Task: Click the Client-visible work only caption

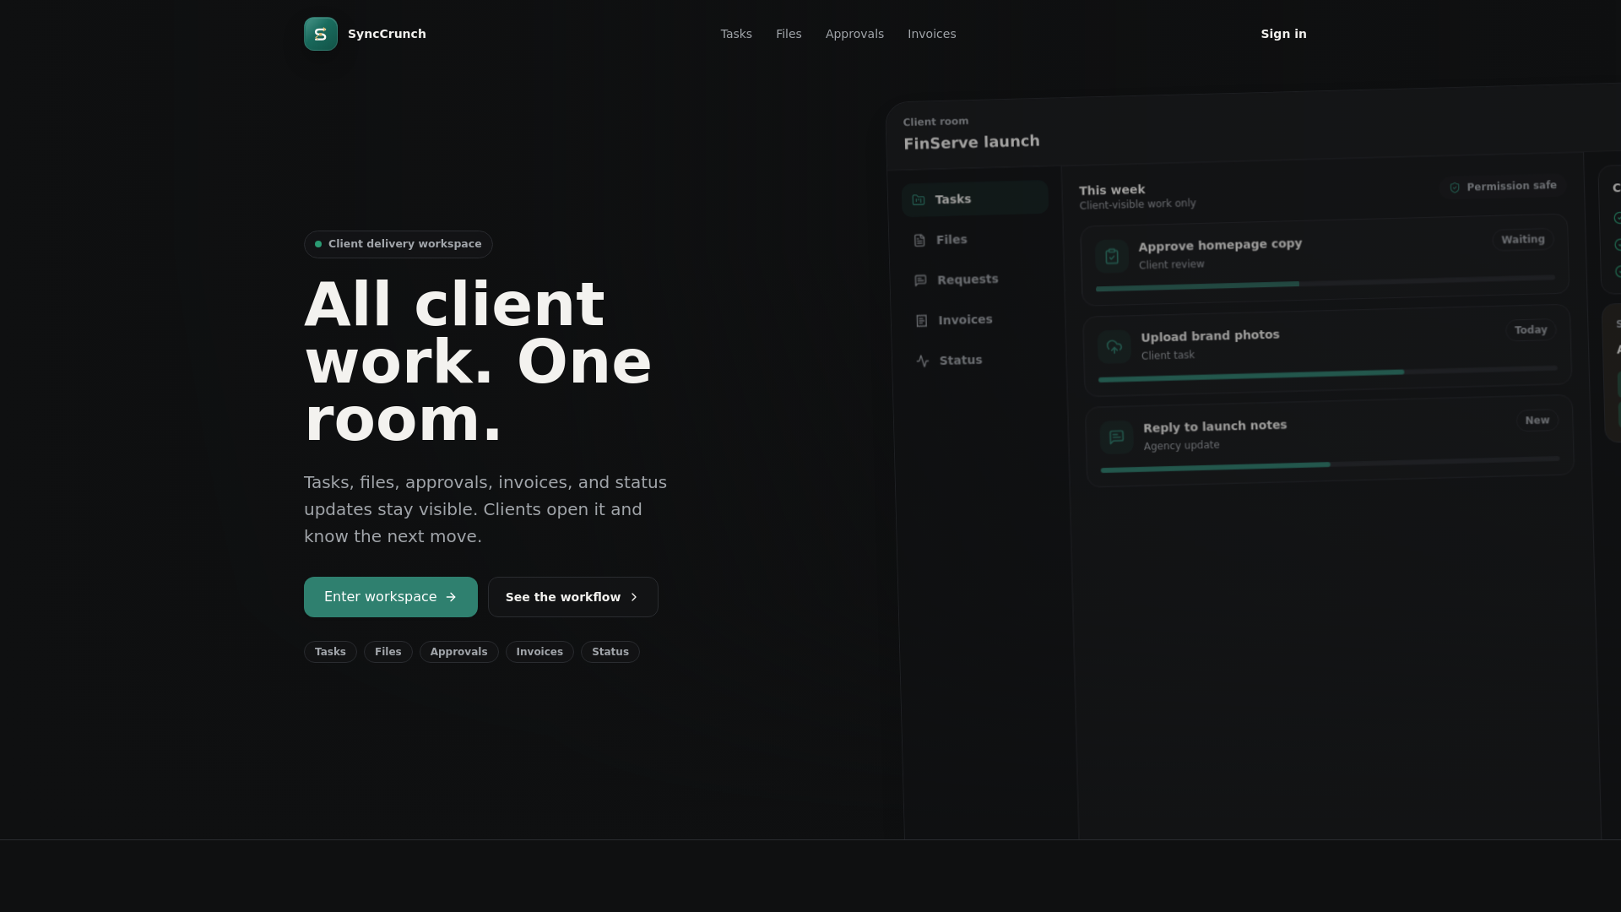Action: tap(1137, 204)
